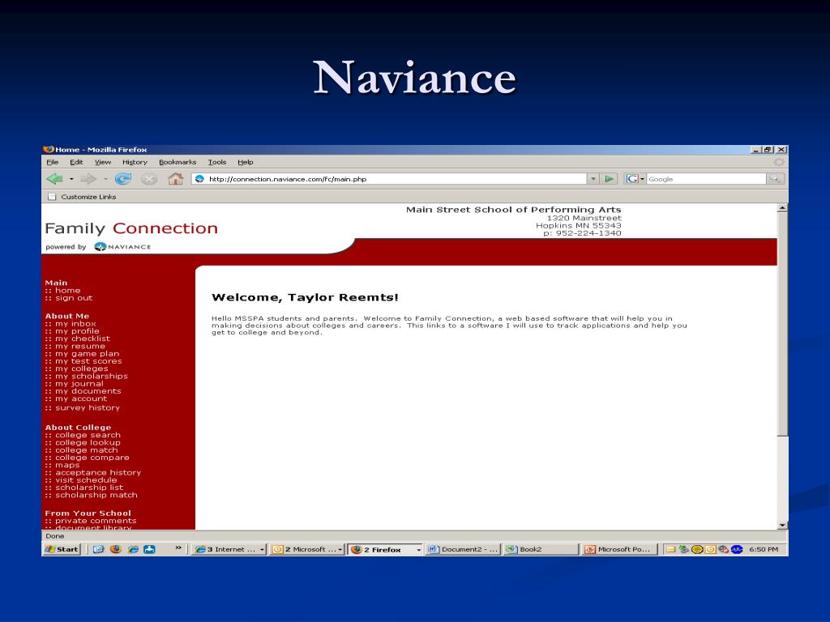The width and height of the screenshot is (830, 622).
Task: Expand the address bar URL dropdown
Action: (593, 179)
